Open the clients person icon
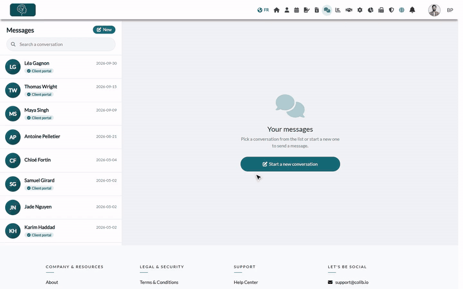Image resolution: width=463 pixels, height=289 pixels. point(286,10)
